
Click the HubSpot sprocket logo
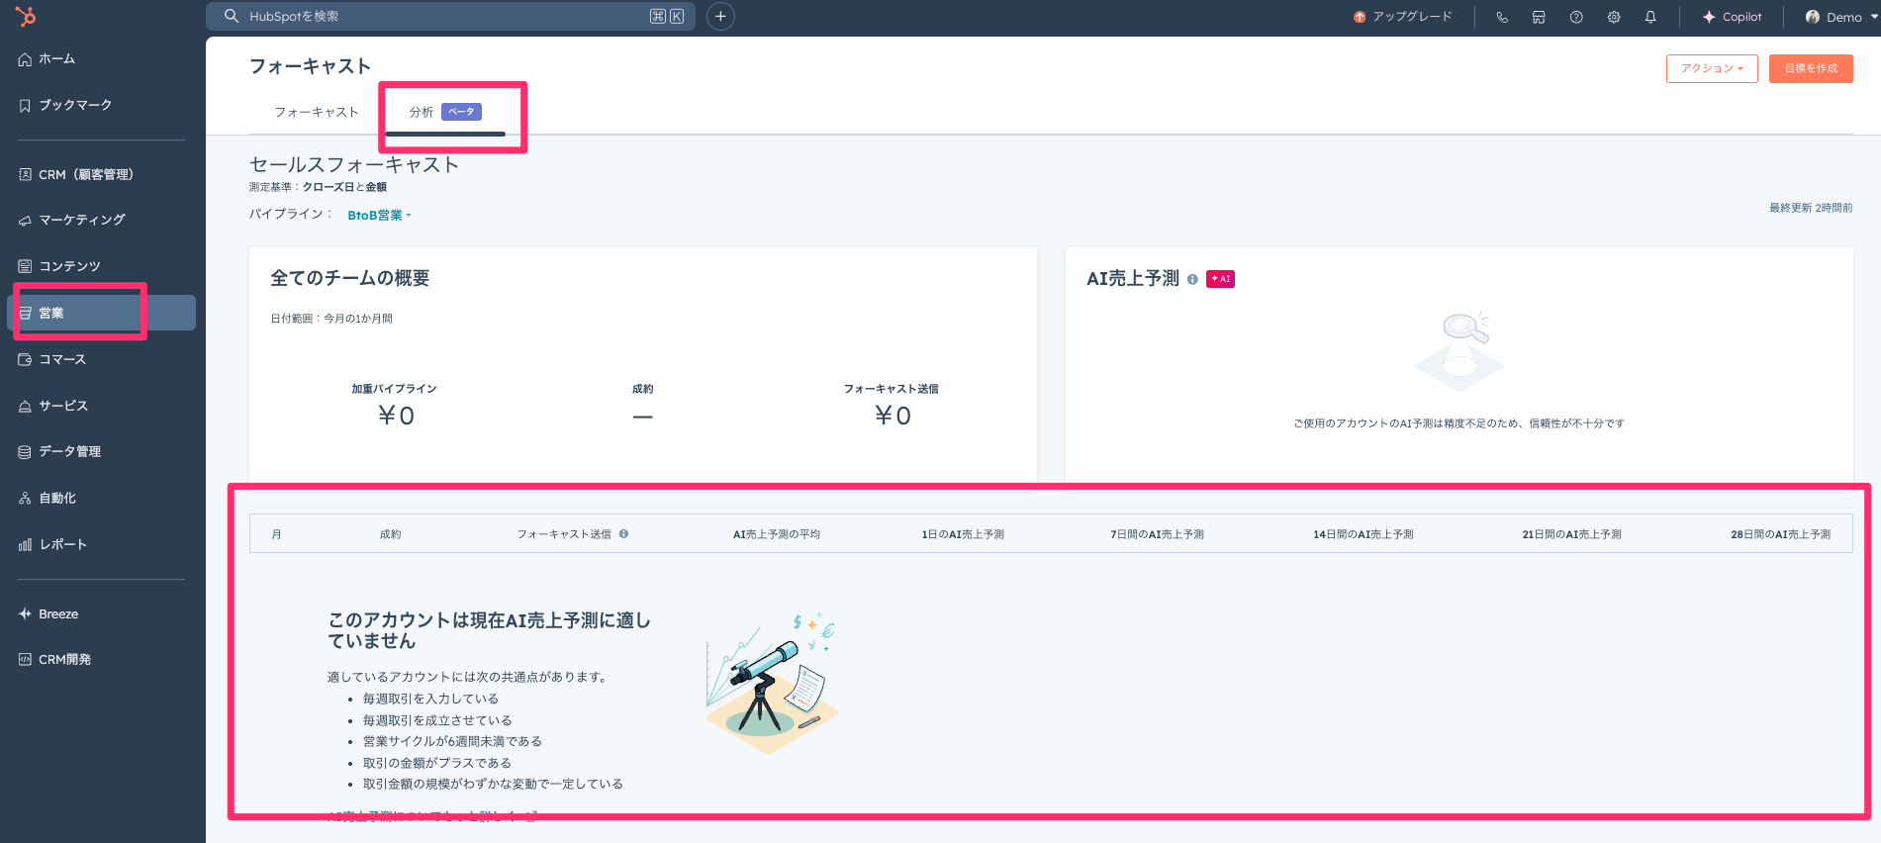[26, 16]
